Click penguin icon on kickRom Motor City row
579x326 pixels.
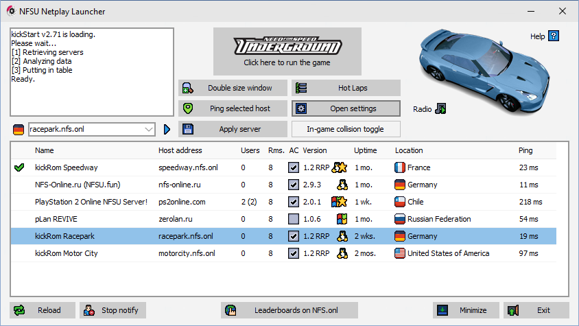[342, 253]
